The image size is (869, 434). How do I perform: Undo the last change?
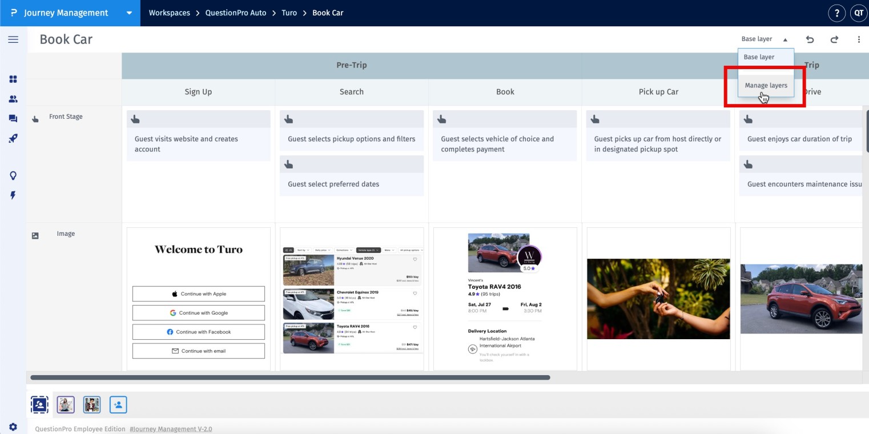point(810,39)
